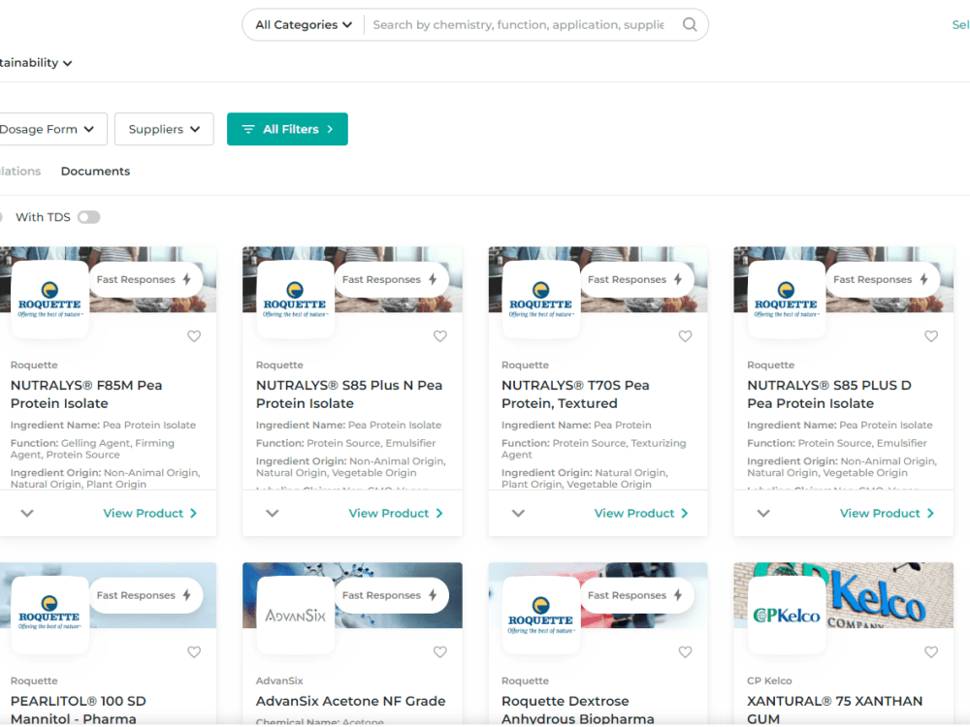The image size is (970, 727).
Task: Click CP Kelco logo on XANTURAL card
Action: [x=787, y=616]
